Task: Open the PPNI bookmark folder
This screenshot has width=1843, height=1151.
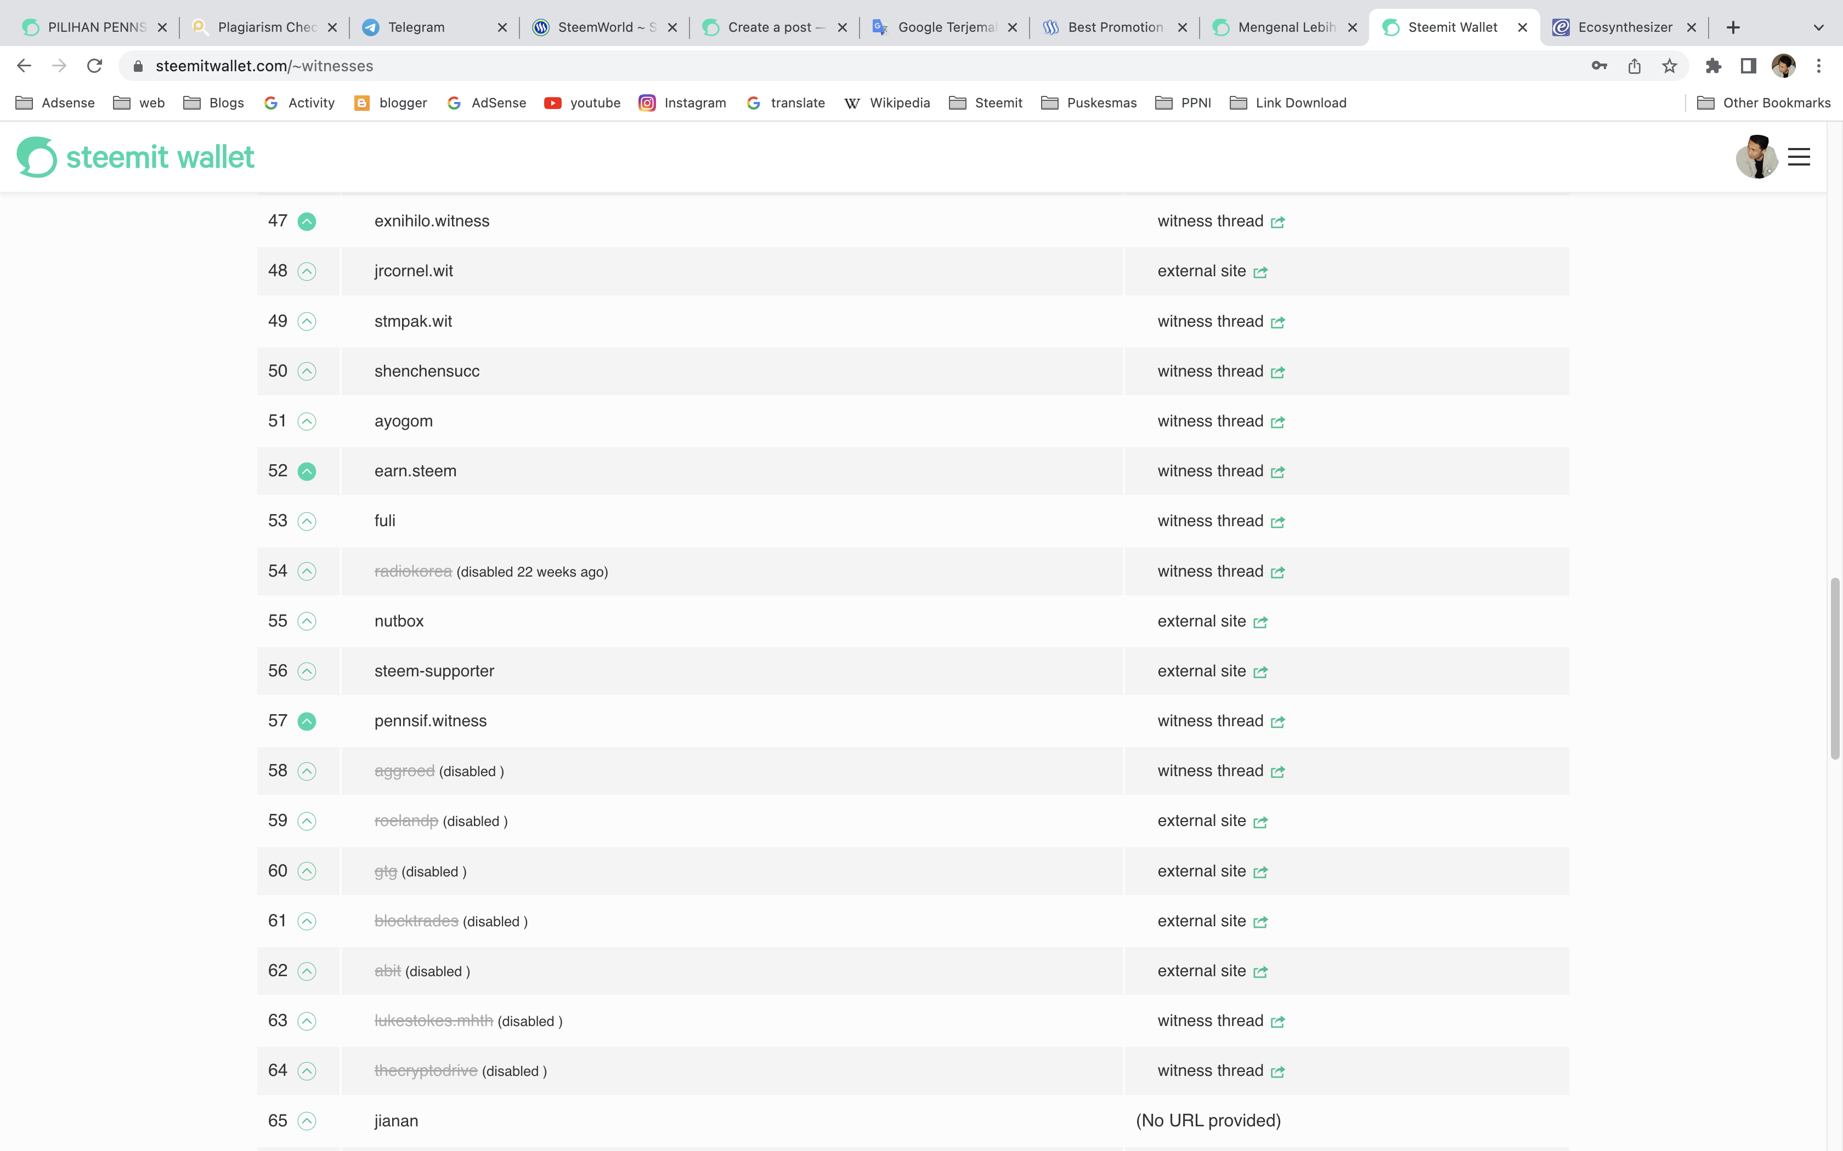Action: coord(1183,103)
